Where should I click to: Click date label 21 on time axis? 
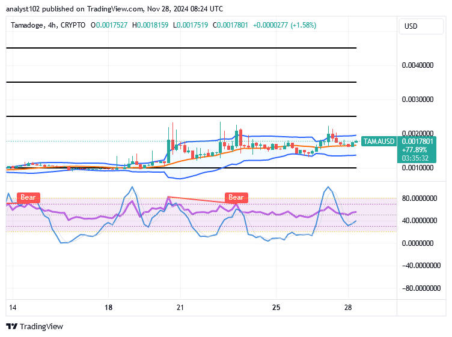180,308
